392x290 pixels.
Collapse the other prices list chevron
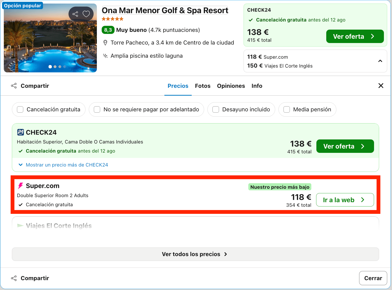pyautogui.click(x=380, y=61)
